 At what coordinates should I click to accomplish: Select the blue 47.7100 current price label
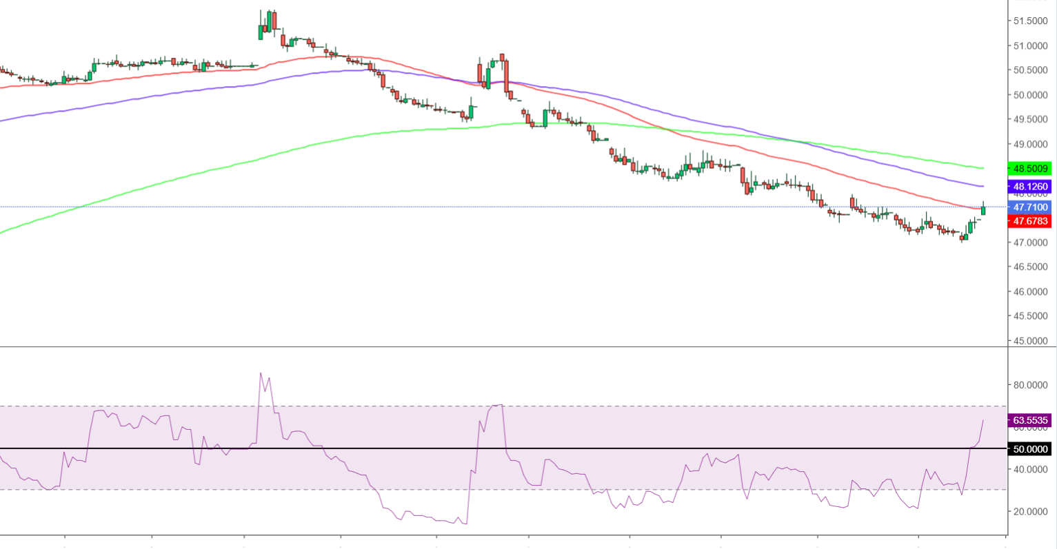coord(1029,207)
